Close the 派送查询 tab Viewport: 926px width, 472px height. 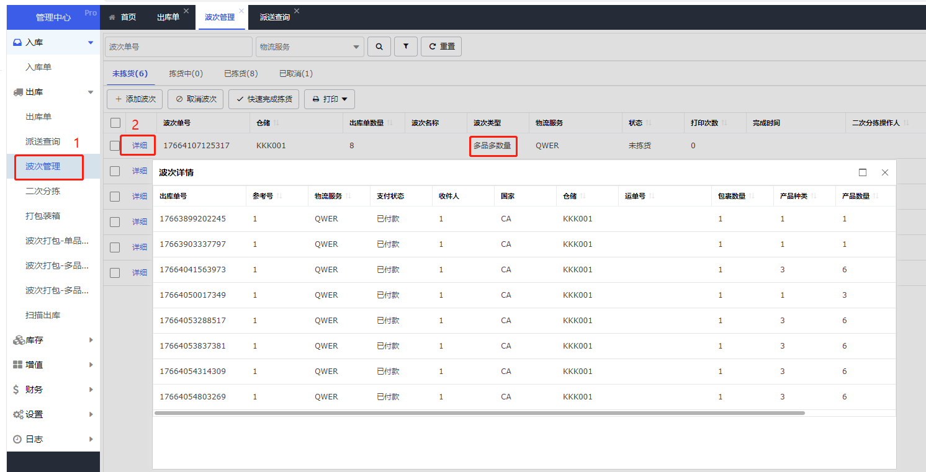tap(297, 11)
